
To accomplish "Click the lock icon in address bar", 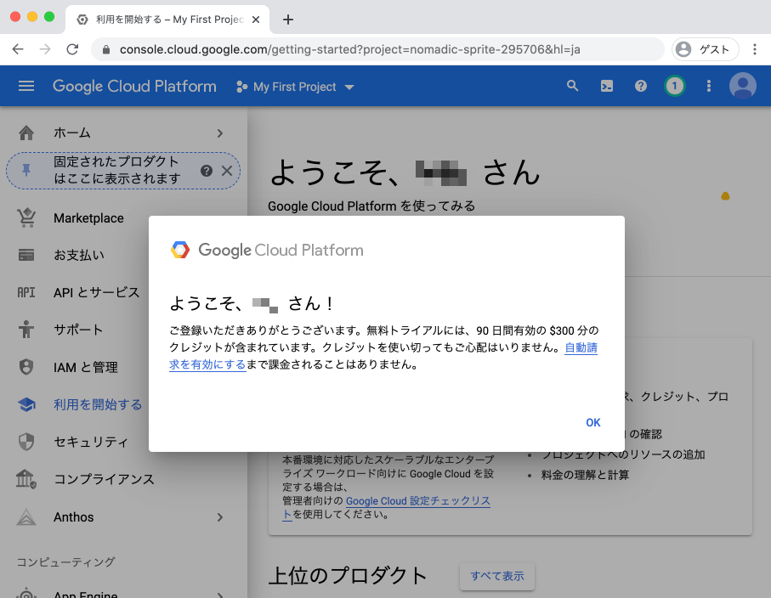I will point(105,49).
